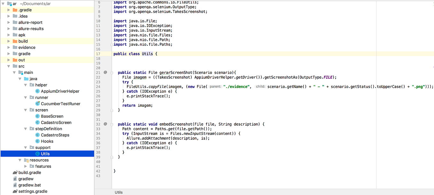Click the CadastroSteps class icon
This screenshot has width=434, height=195.
[x=38, y=135]
